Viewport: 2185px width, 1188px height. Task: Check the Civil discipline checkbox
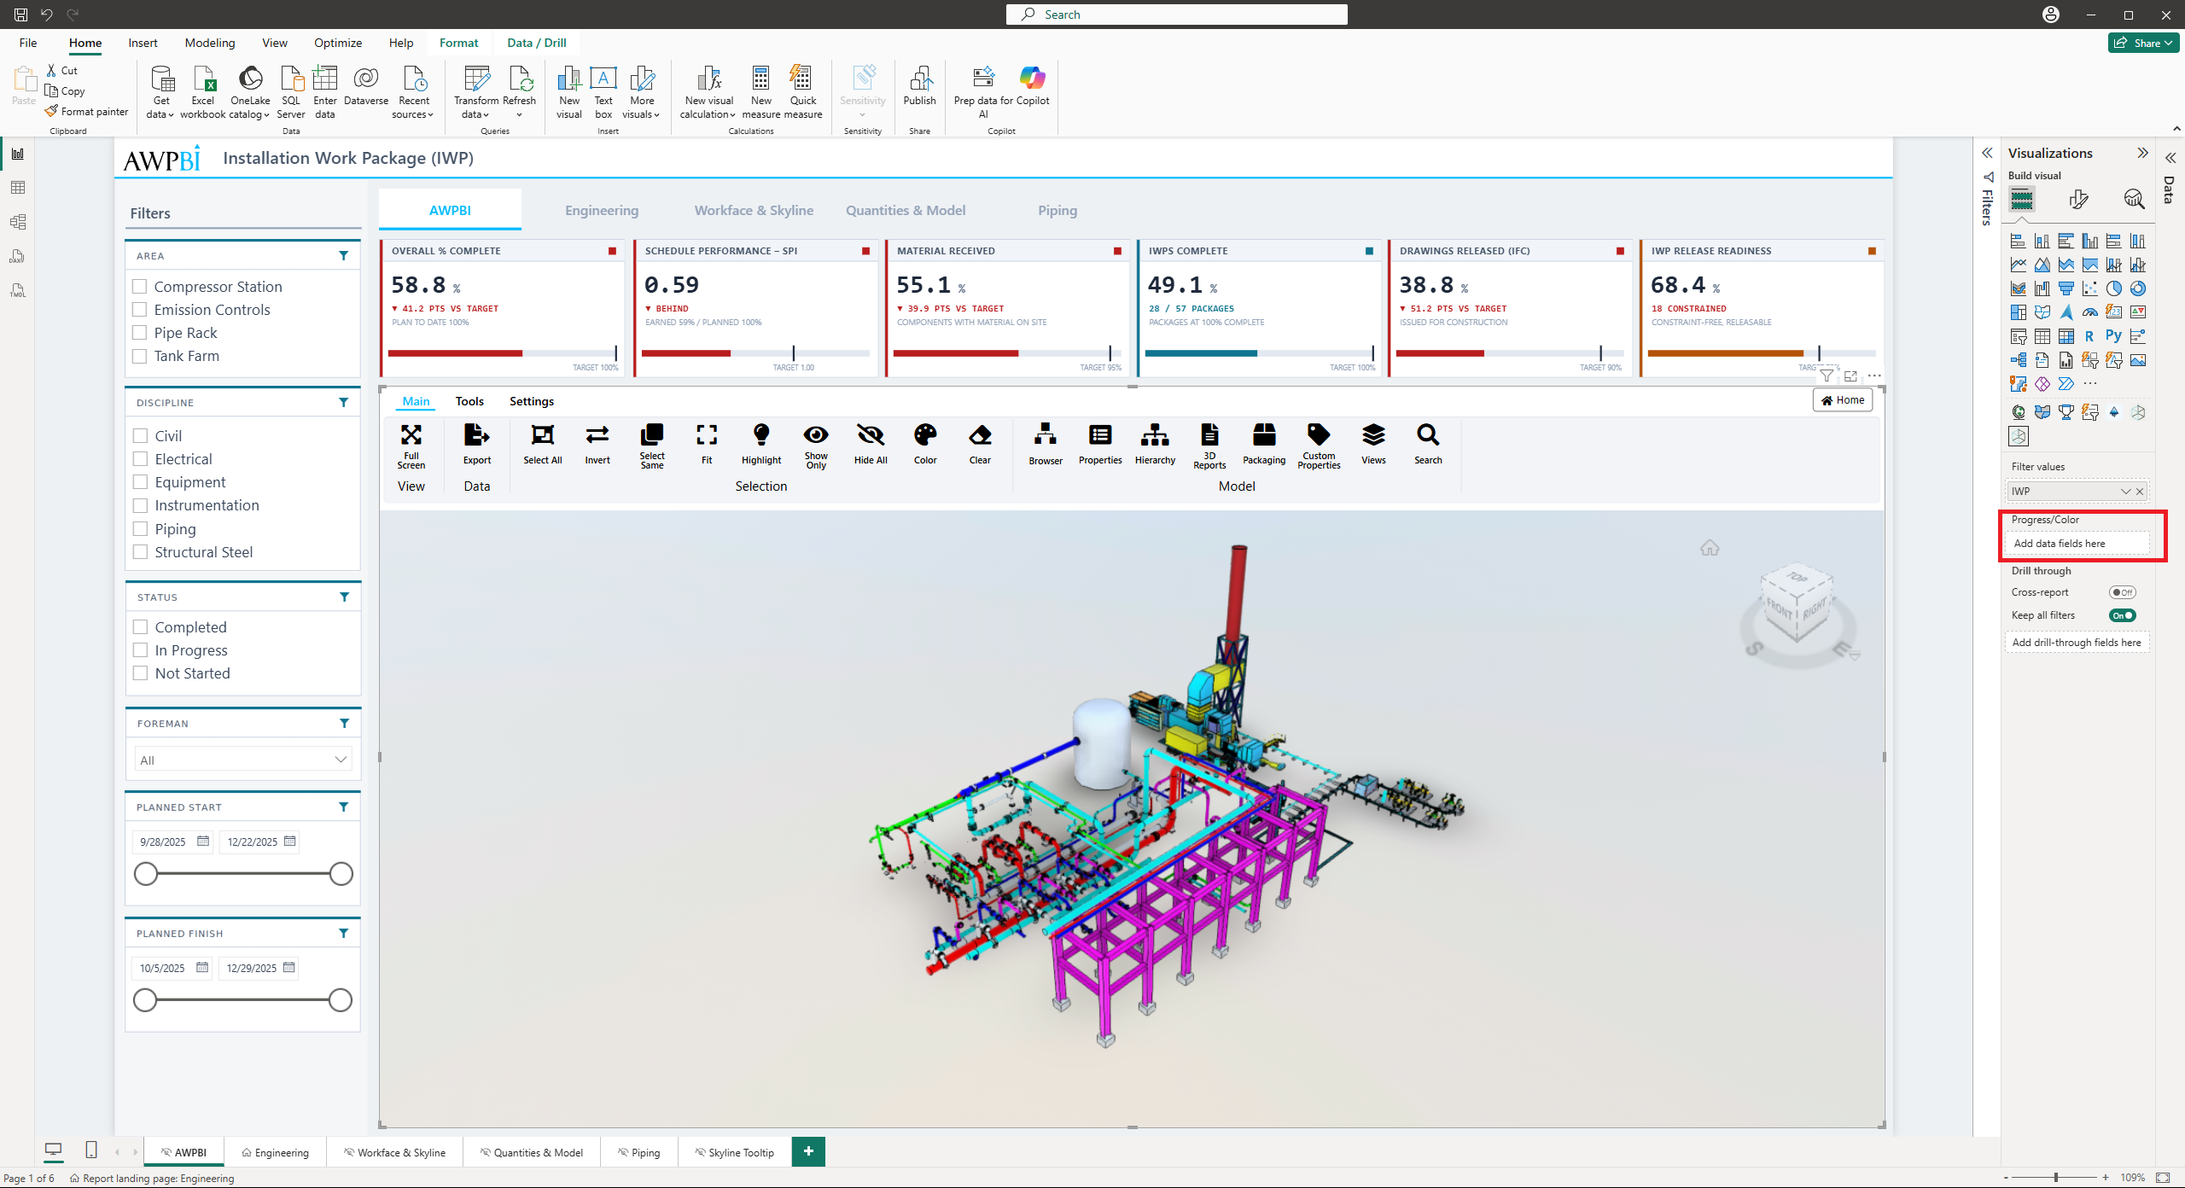pyautogui.click(x=141, y=436)
